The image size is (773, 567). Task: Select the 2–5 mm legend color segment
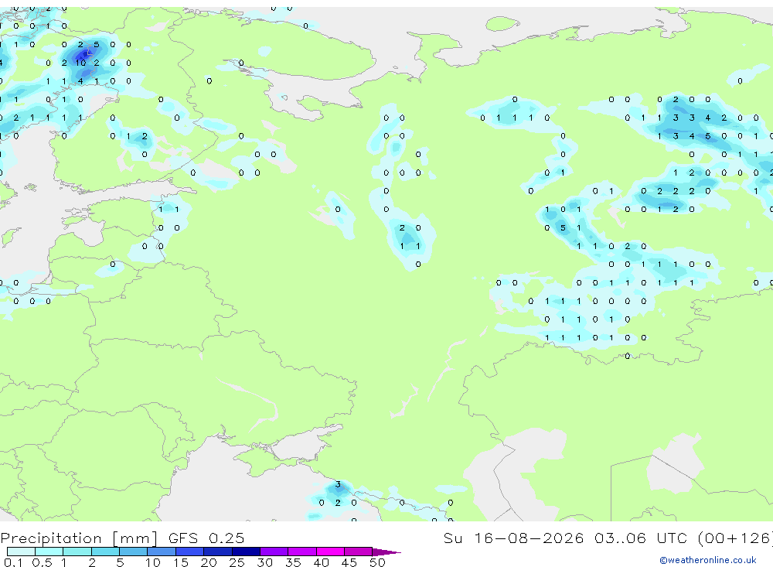pos(105,552)
